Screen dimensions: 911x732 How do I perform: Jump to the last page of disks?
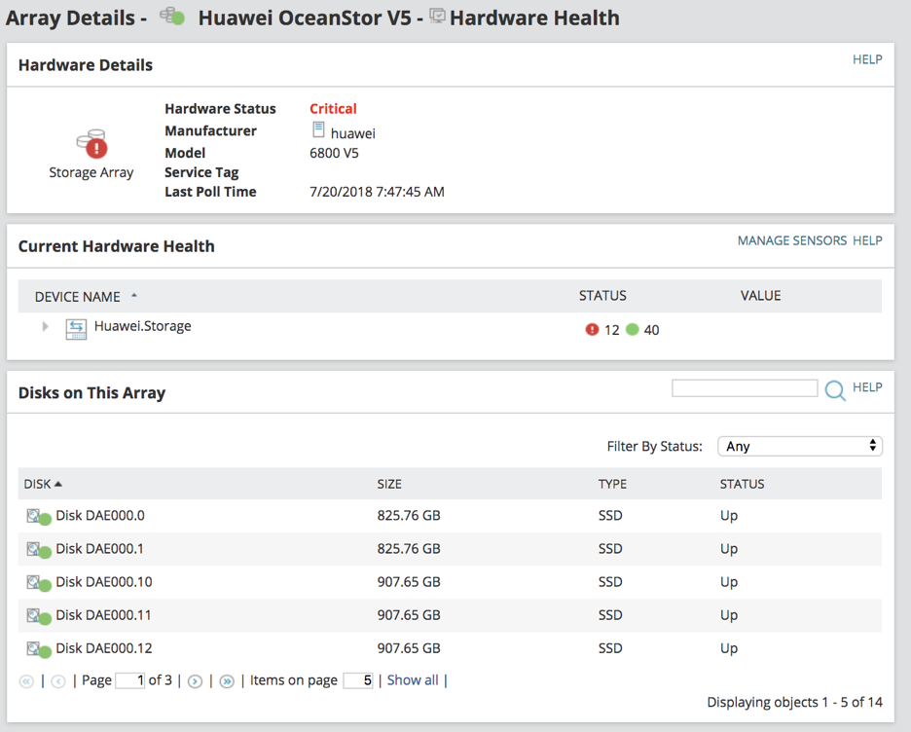point(227,681)
